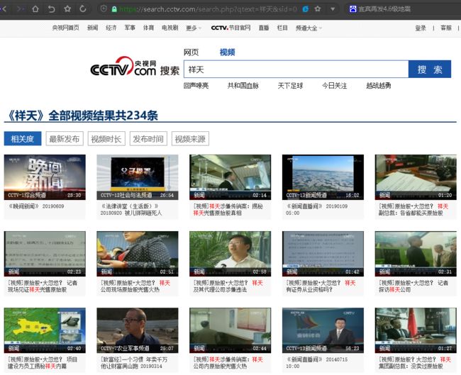The height and width of the screenshot is (375, 461).
Task: Open the 视频来源 filter
Action: [x=190, y=139]
